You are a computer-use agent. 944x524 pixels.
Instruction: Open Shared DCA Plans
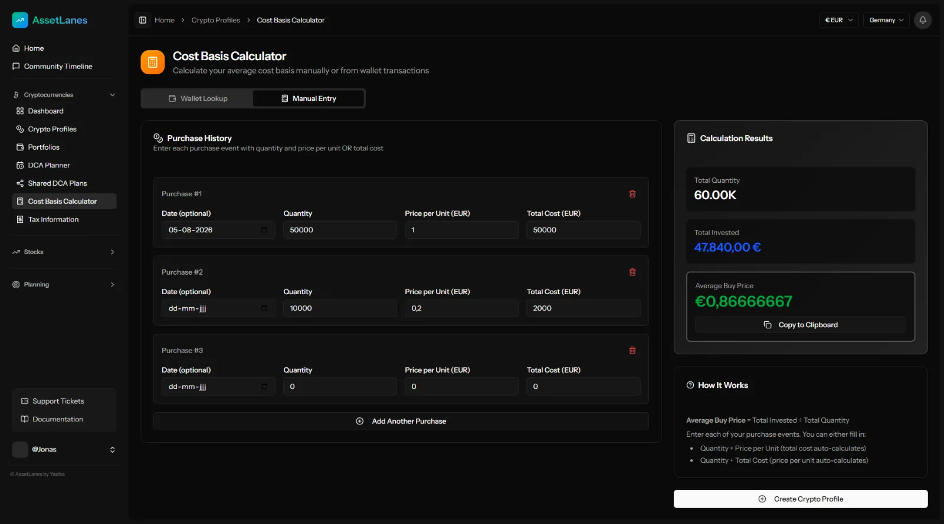pyautogui.click(x=64, y=183)
